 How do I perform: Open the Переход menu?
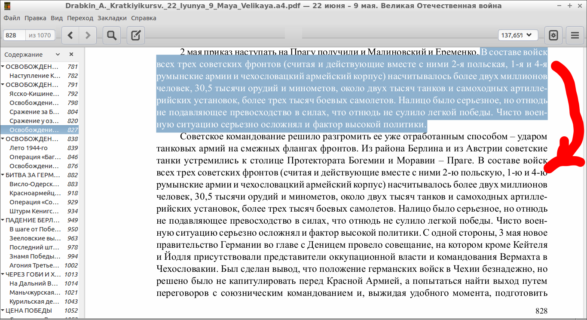(x=80, y=18)
